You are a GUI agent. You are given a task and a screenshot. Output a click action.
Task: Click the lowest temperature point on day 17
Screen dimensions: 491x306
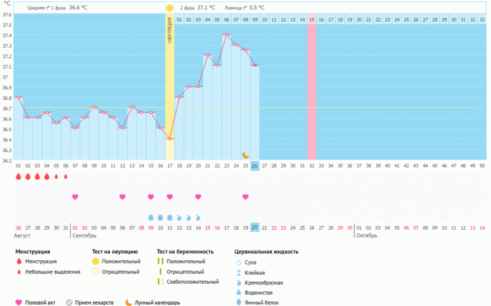tap(170, 139)
